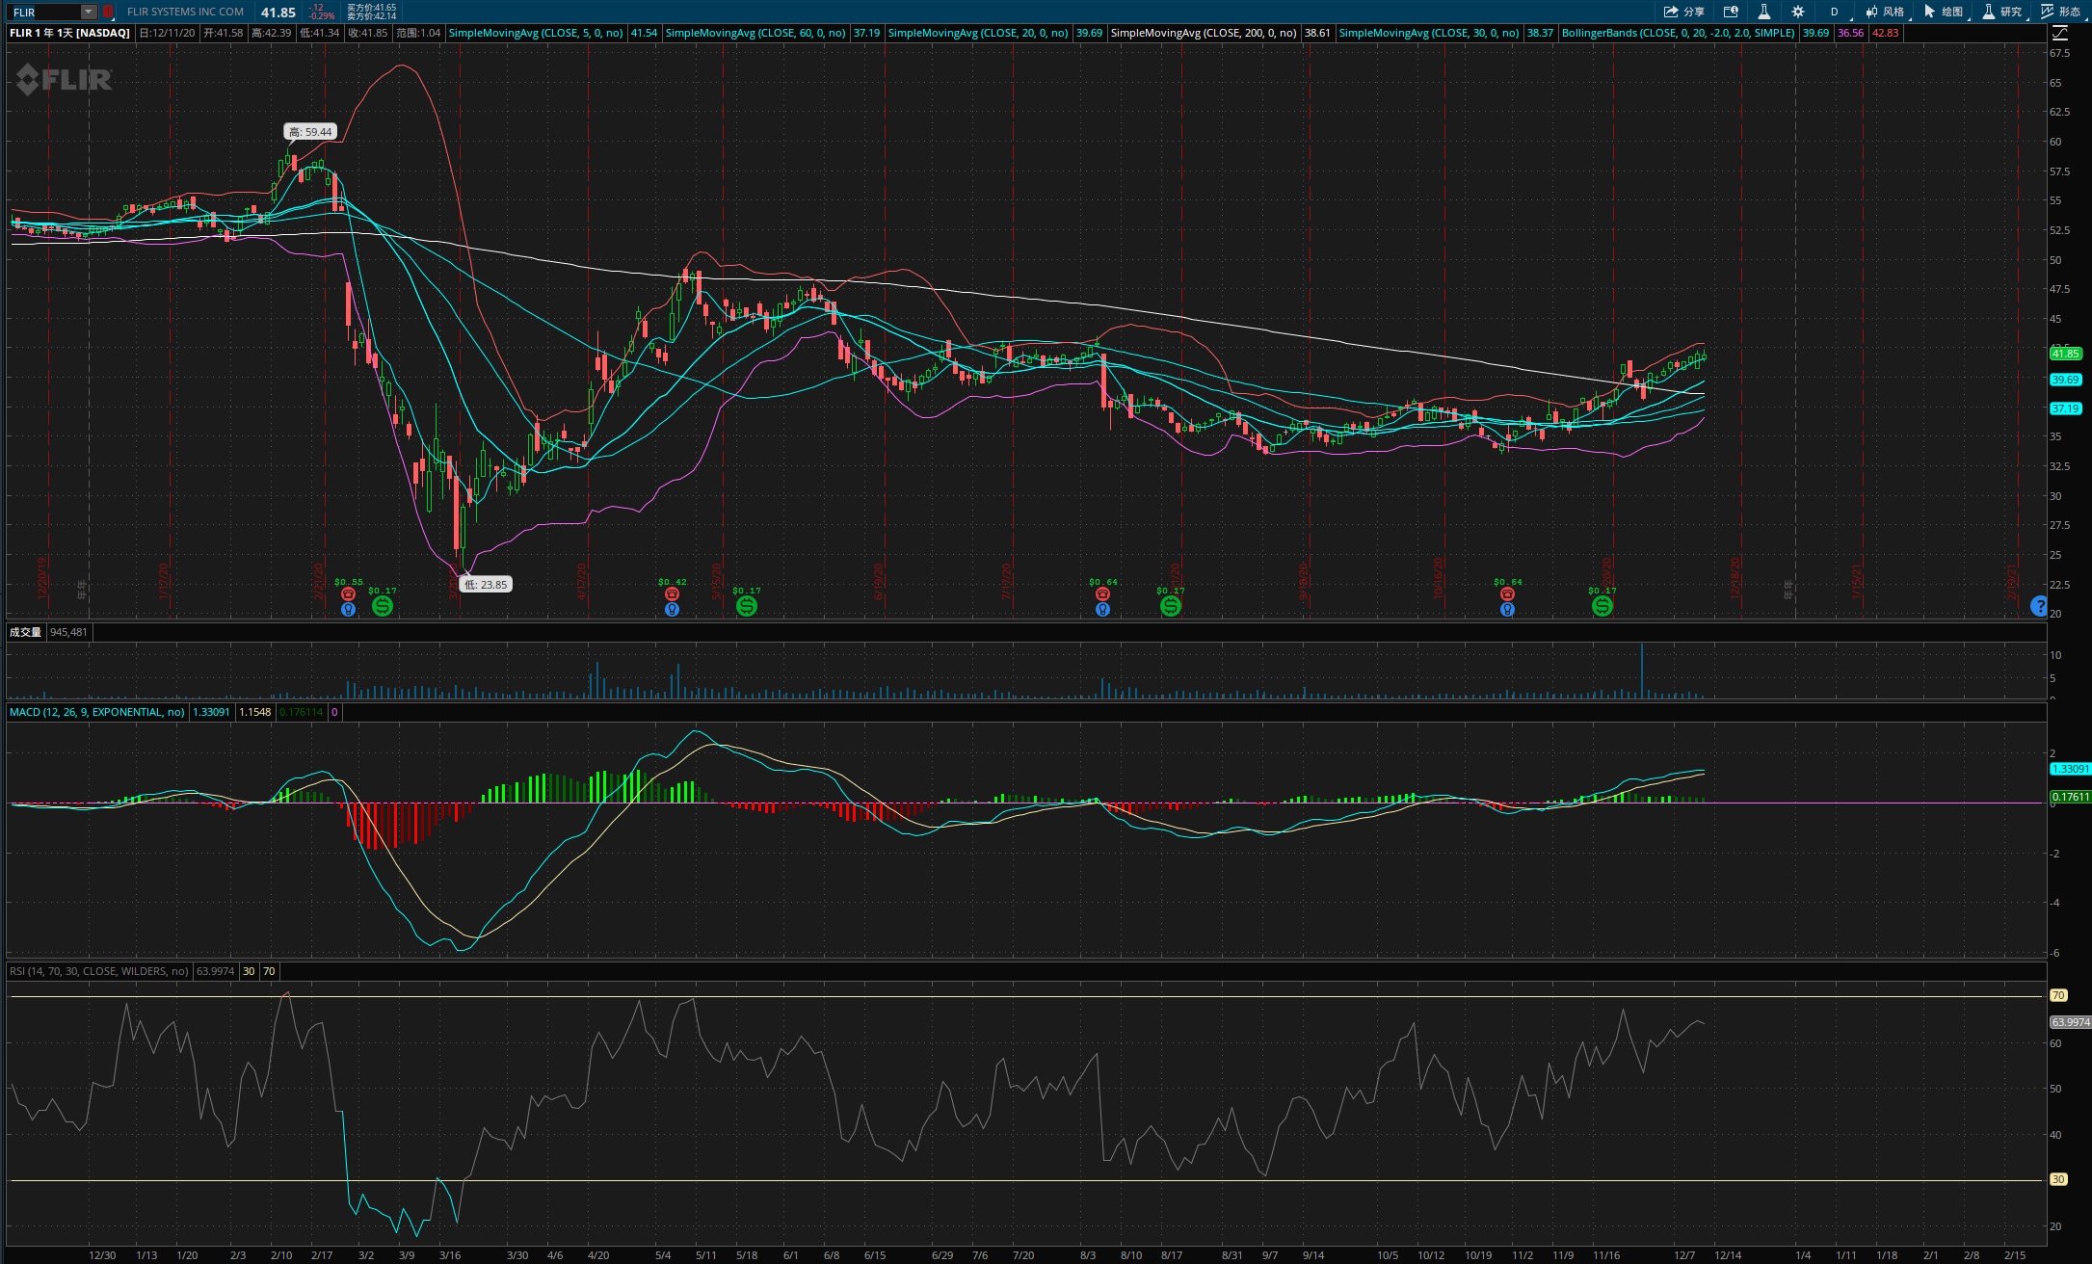Viewport: 2092px width, 1264px height.
Task: Click the 成交量 volume panel label
Action: tap(25, 632)
